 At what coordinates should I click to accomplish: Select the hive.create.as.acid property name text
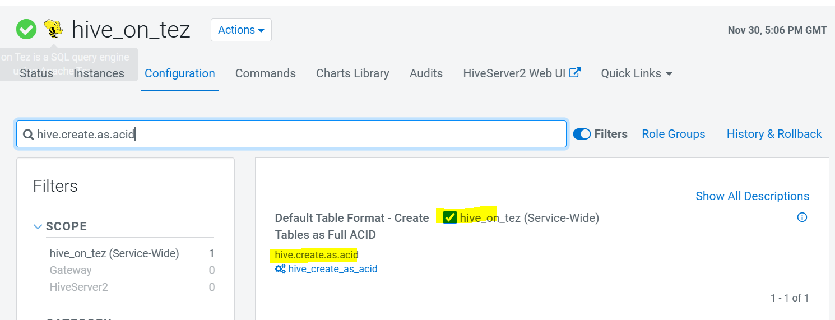pos(317,255)
